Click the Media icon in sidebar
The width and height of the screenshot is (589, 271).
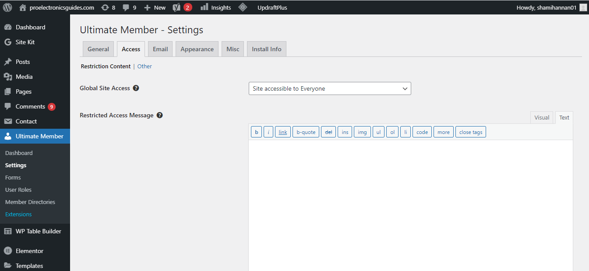8,77
